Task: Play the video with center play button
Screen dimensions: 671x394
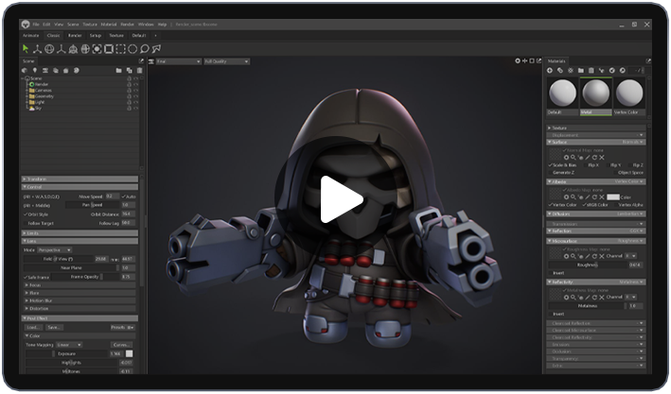Action: (x=341, y=199)
